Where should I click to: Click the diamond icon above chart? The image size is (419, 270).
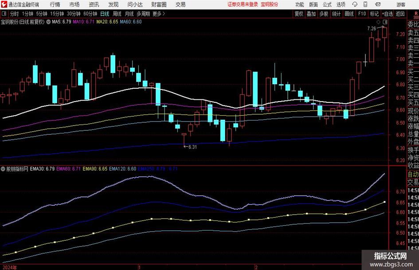click(x=378, y=22)
